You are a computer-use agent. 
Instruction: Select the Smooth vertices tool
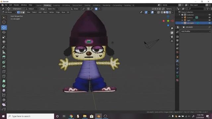4,90
